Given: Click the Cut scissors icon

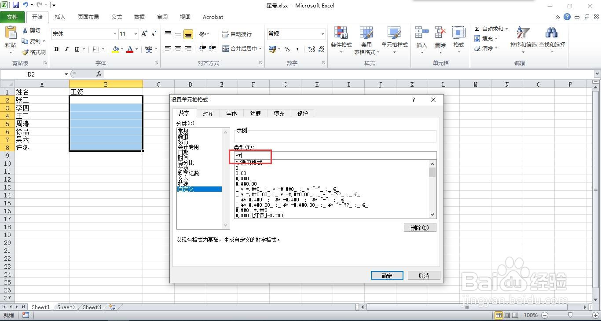Looking at the screenshot, I should click(x=25, y=30).
